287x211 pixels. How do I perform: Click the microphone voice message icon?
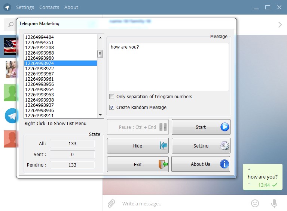pyautogui.click(x=274, y=203)
